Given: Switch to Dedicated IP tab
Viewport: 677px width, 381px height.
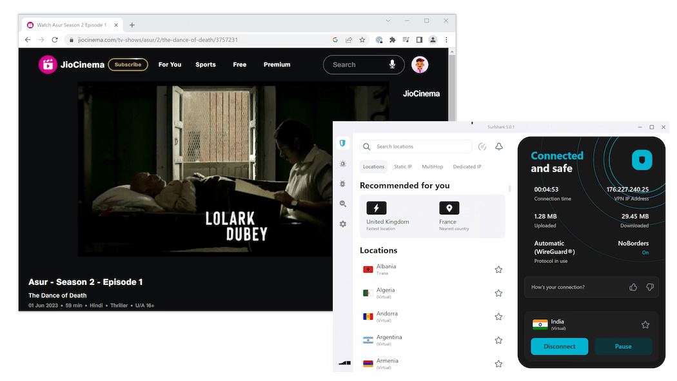Looking at the screenshot, I should [x=467, y=166].
